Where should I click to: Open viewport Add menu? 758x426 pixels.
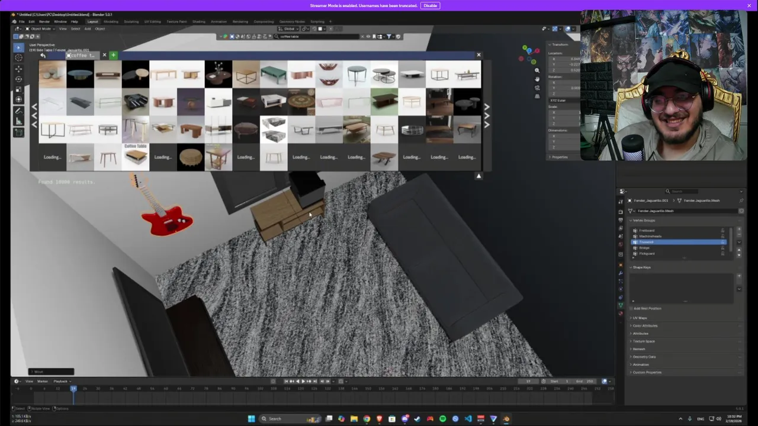point(88,28)
